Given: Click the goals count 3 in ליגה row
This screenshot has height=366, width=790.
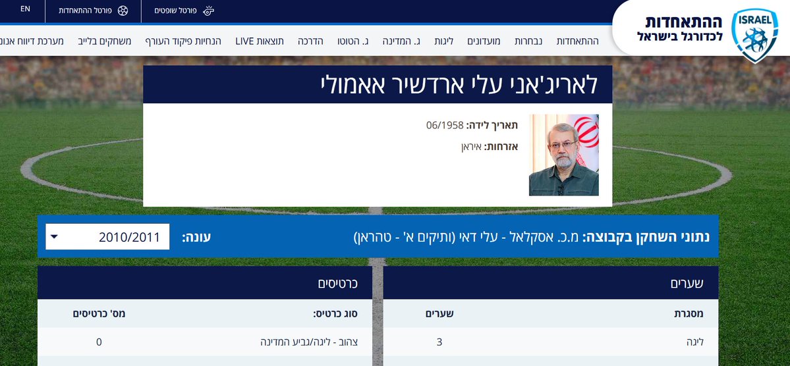Looking at the screenshot, I should point(439,342).
